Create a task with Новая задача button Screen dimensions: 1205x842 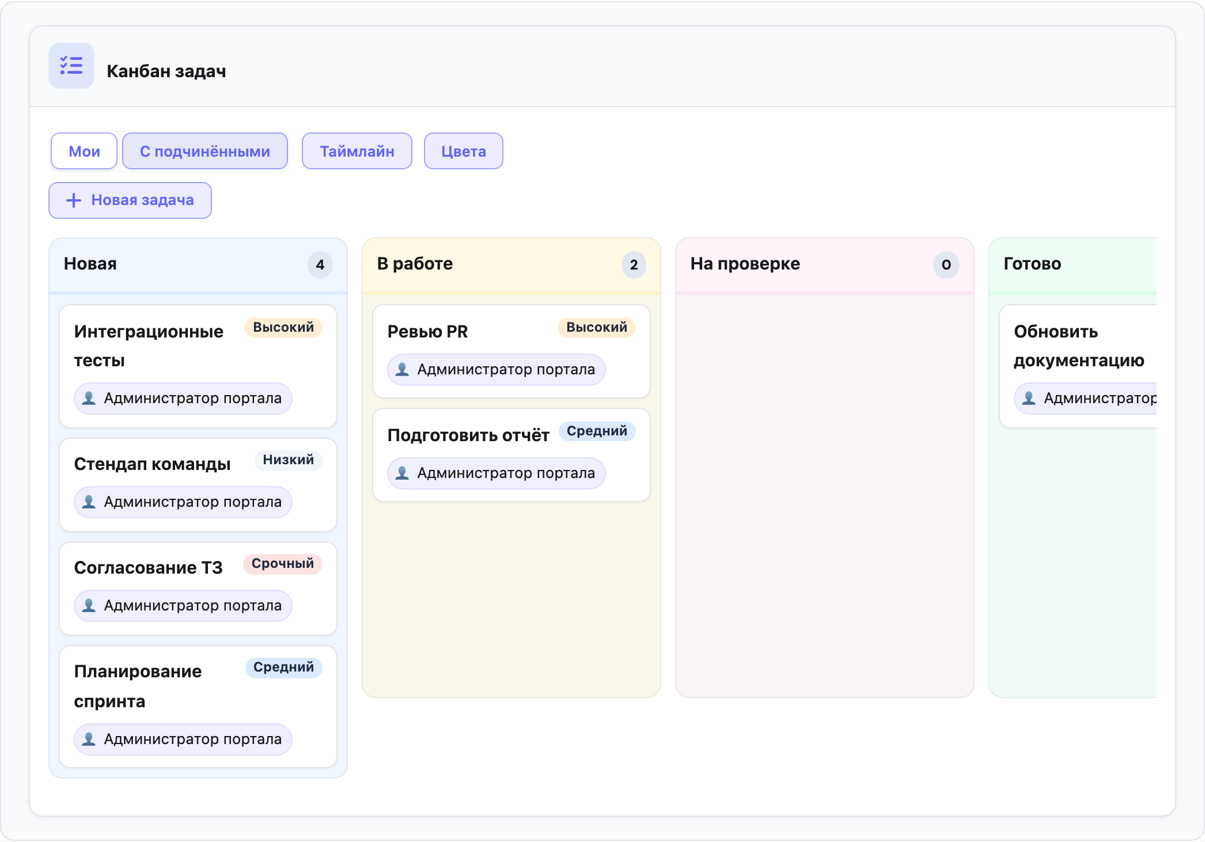[x=130, y=200]
